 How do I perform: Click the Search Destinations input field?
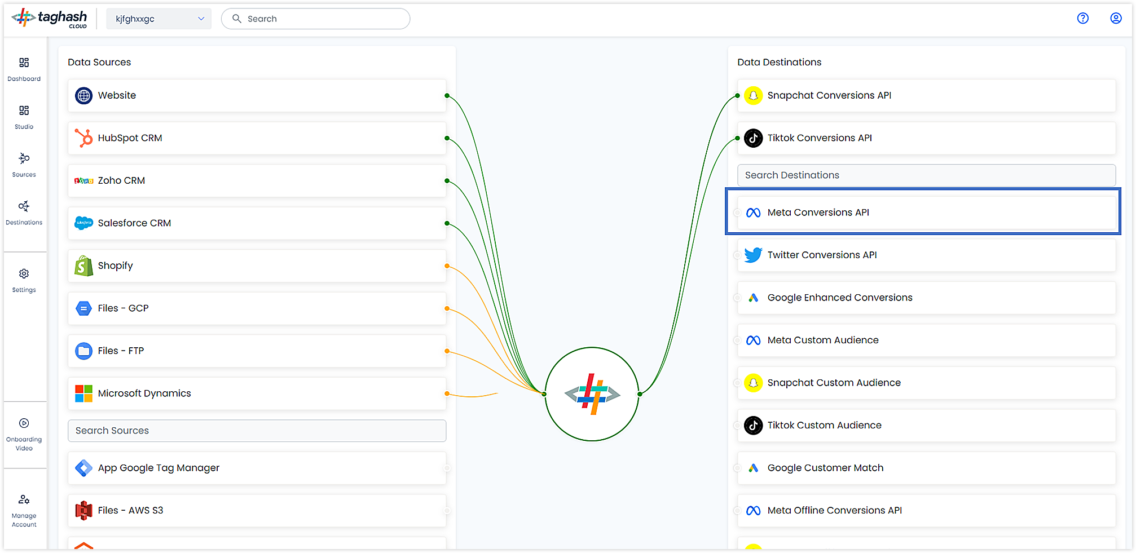[926, 175]
